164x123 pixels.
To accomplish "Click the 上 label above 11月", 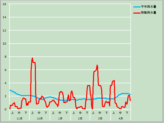I will tap(13, 112).
